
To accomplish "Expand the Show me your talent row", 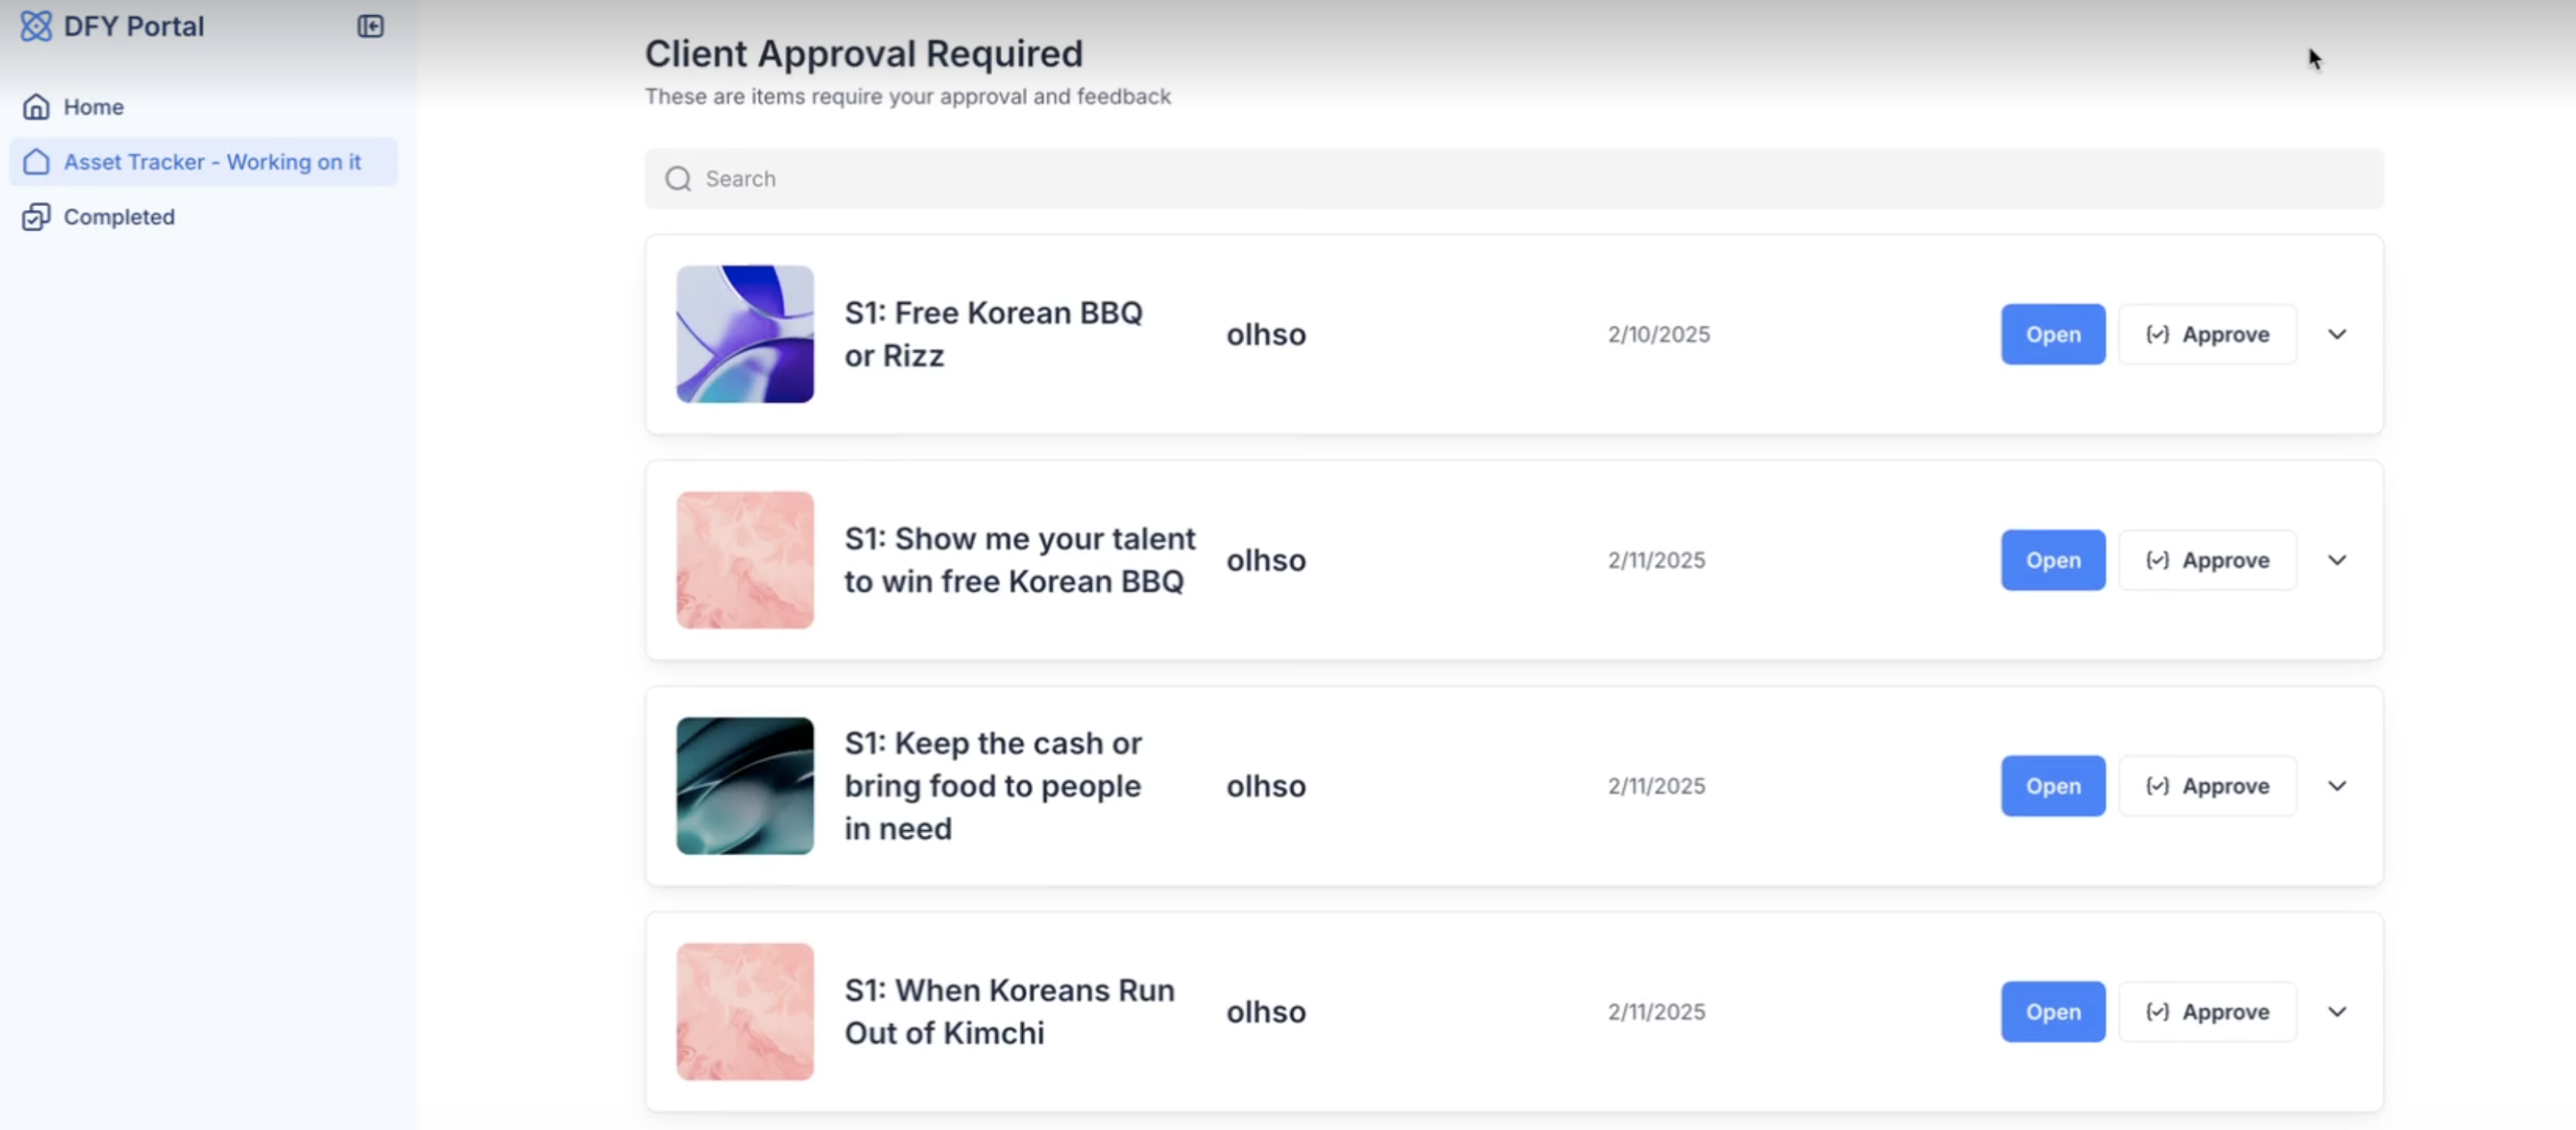I will pos(2337,560).
